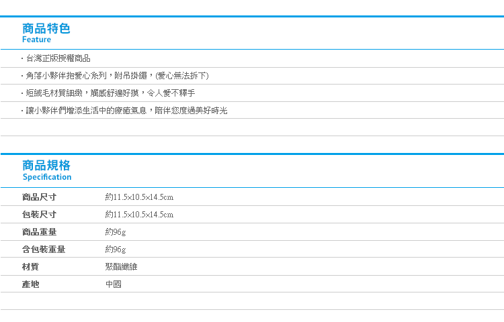Viewport: 504px width, 322px height.
Task: Click the 商品規格 Specification heading
Action: pos(47,170)
